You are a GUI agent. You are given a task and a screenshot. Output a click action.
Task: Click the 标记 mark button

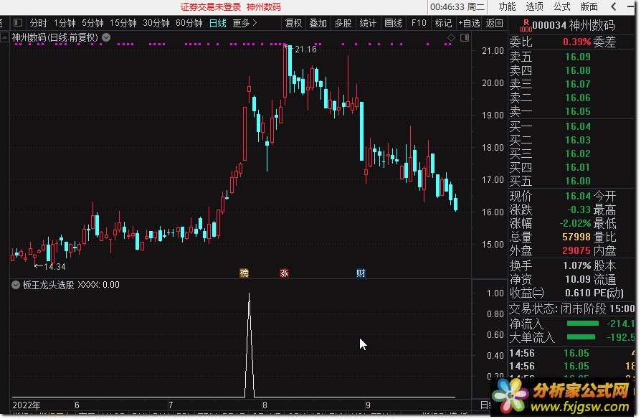point(443,24)
